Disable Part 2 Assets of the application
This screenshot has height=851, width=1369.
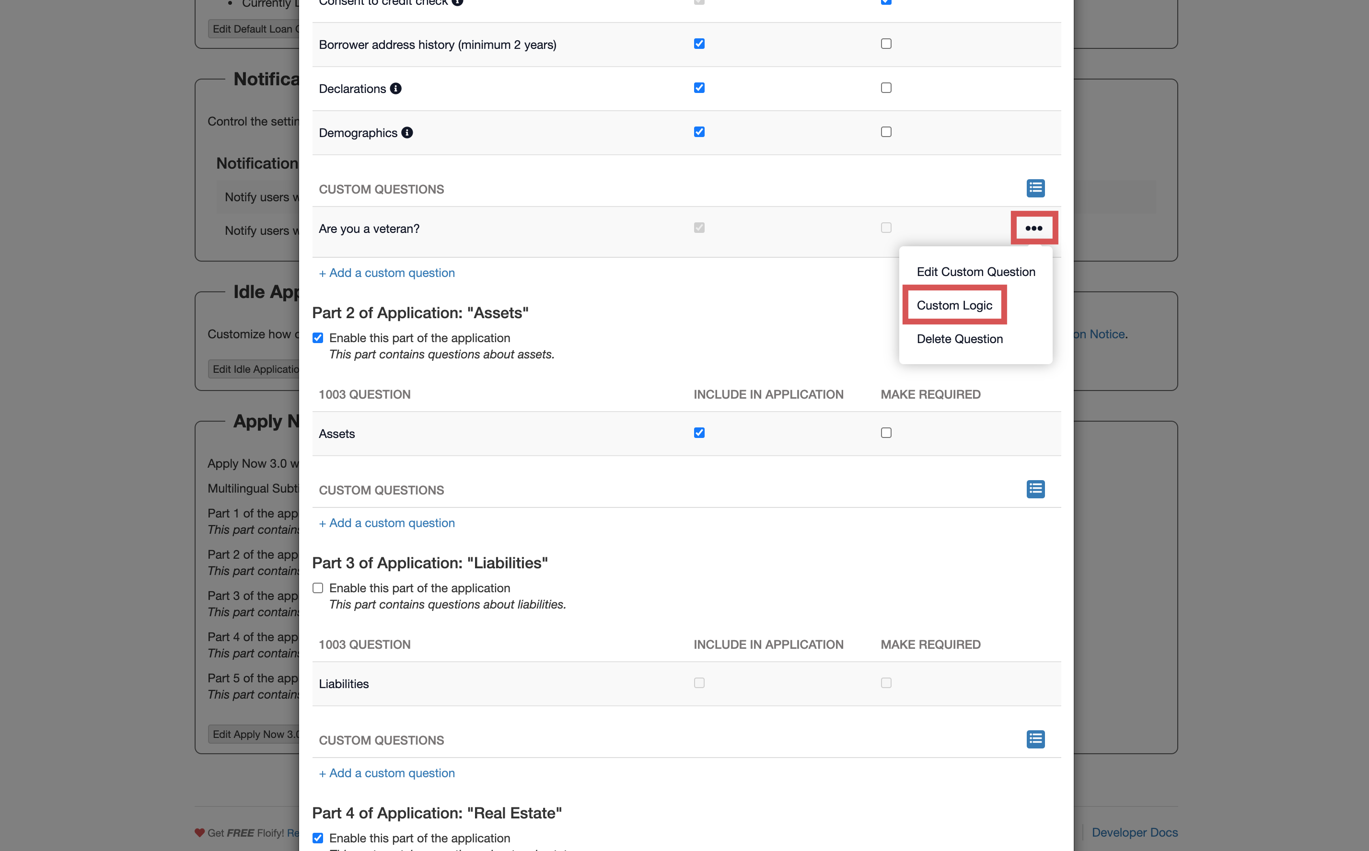318,338
